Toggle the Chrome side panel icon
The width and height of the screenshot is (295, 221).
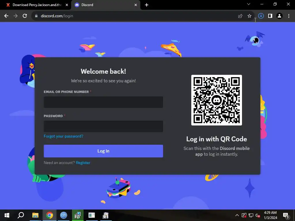[270, 16]
